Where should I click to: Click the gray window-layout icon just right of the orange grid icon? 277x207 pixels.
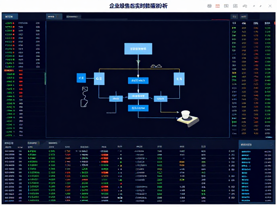[x=226, y=6]
